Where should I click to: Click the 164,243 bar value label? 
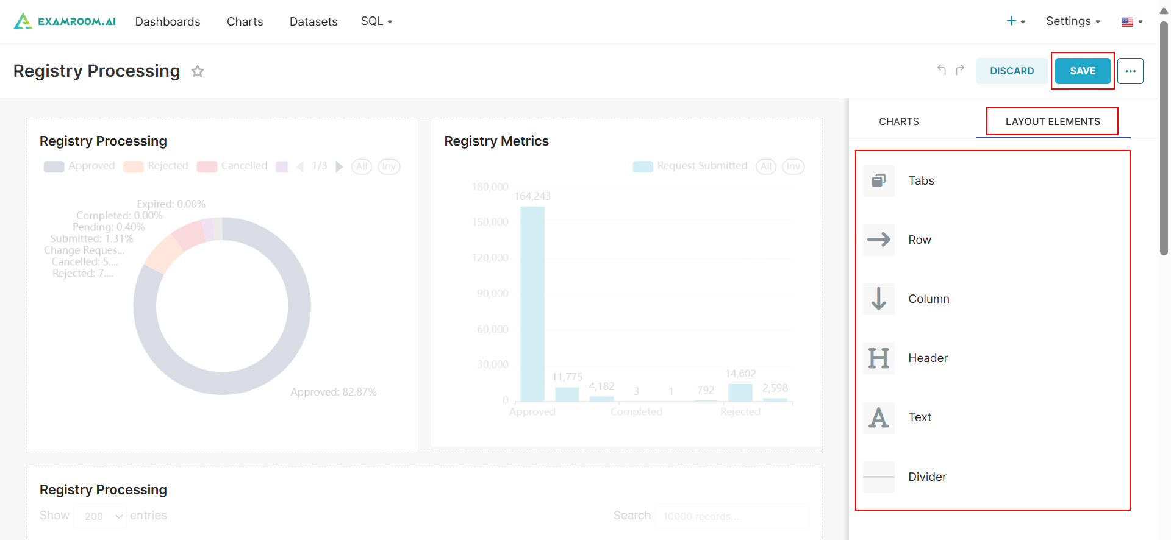(x=532, y=196)
